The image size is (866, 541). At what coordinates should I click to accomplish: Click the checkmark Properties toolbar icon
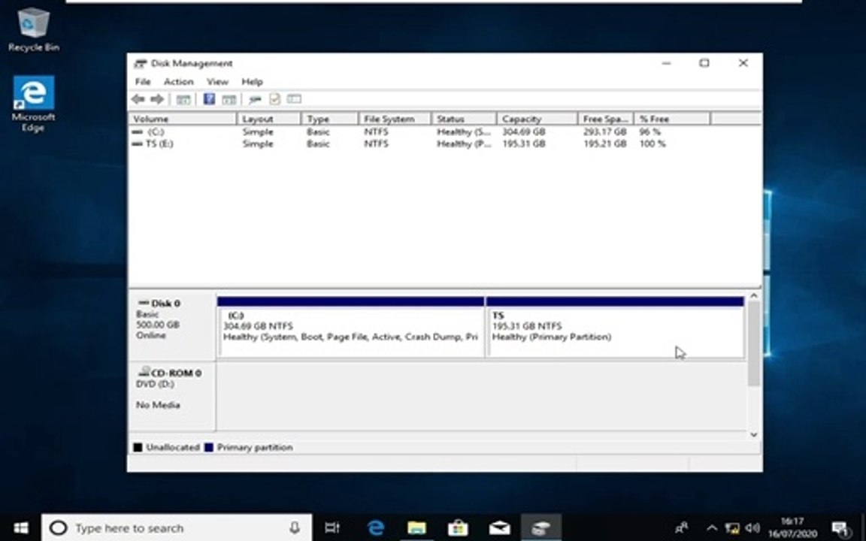(x=274, y=99)
